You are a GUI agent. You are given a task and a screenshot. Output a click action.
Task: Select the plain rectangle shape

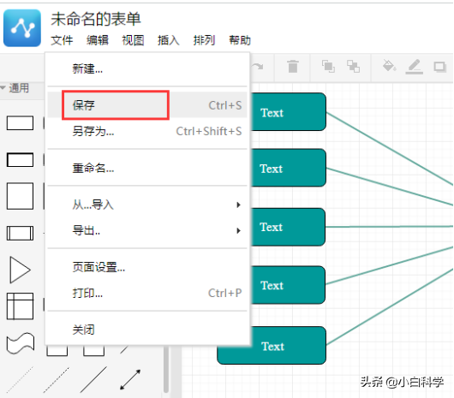coord(20,123)
